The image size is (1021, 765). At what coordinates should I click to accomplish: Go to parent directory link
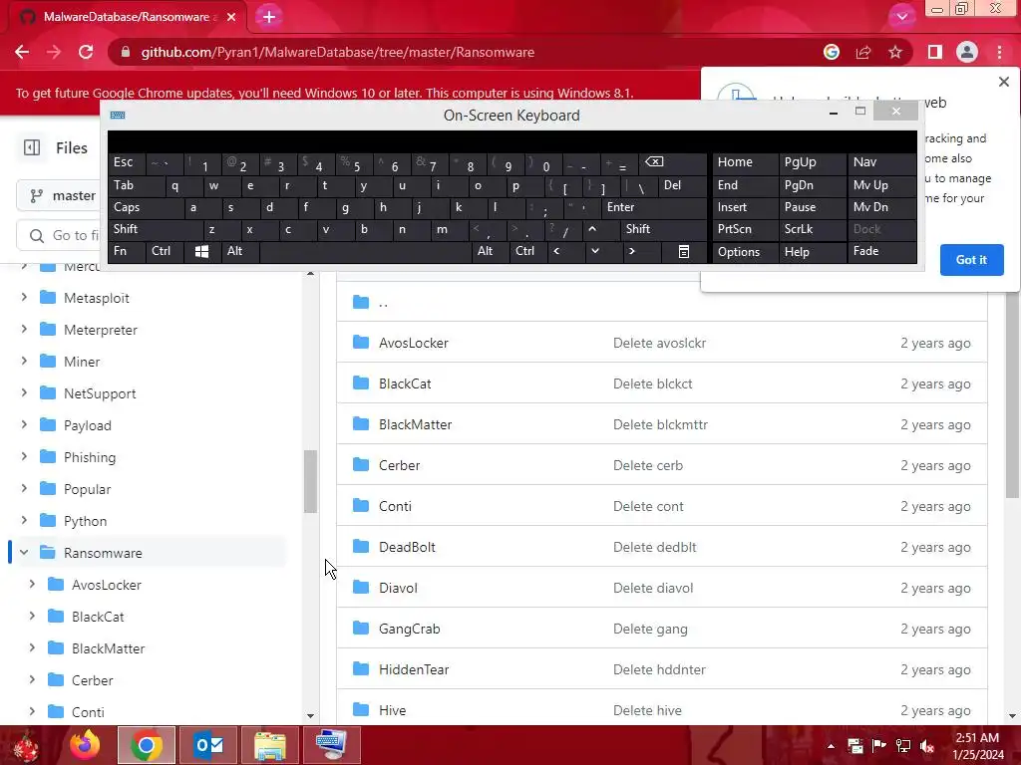click(384, 302)
